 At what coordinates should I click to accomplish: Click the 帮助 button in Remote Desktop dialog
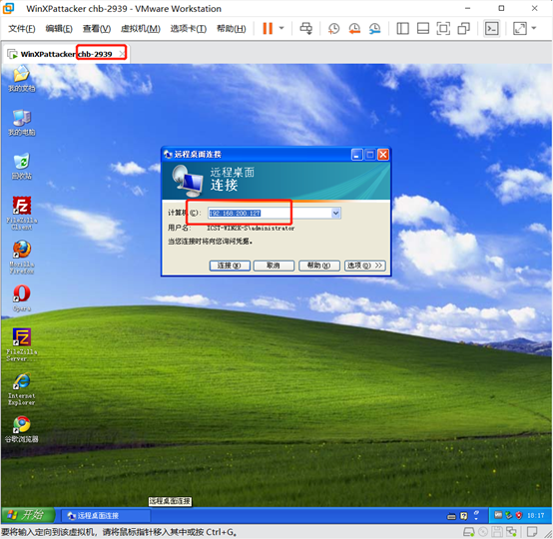tap(319, 266)
